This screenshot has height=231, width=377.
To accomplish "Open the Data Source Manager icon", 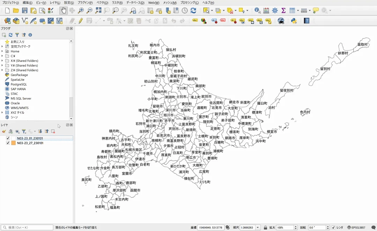I will pyautogui.click(x=7, y=21).
